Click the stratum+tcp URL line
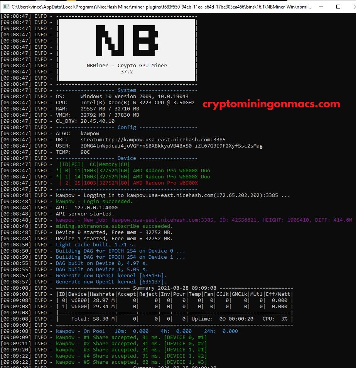Image resolution: width=356 pixels, height=368 pixels. [153, 140]
